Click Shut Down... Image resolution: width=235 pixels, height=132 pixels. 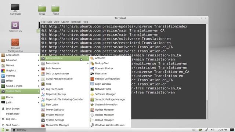coord(20,125)
